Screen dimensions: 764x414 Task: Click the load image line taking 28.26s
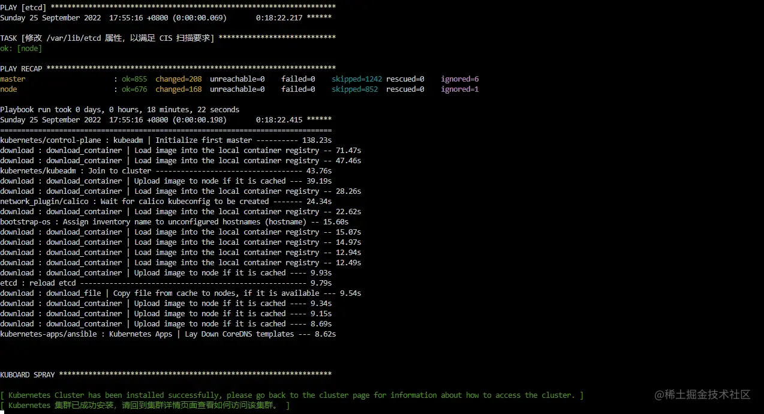click(181, 191)
